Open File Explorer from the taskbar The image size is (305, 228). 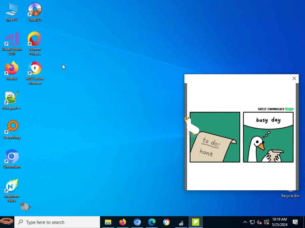108,222
